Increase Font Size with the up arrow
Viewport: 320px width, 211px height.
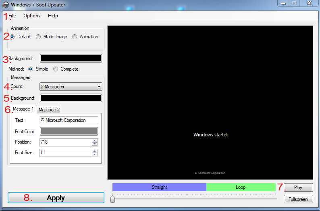pyautogui.click(x=94, y=151)
